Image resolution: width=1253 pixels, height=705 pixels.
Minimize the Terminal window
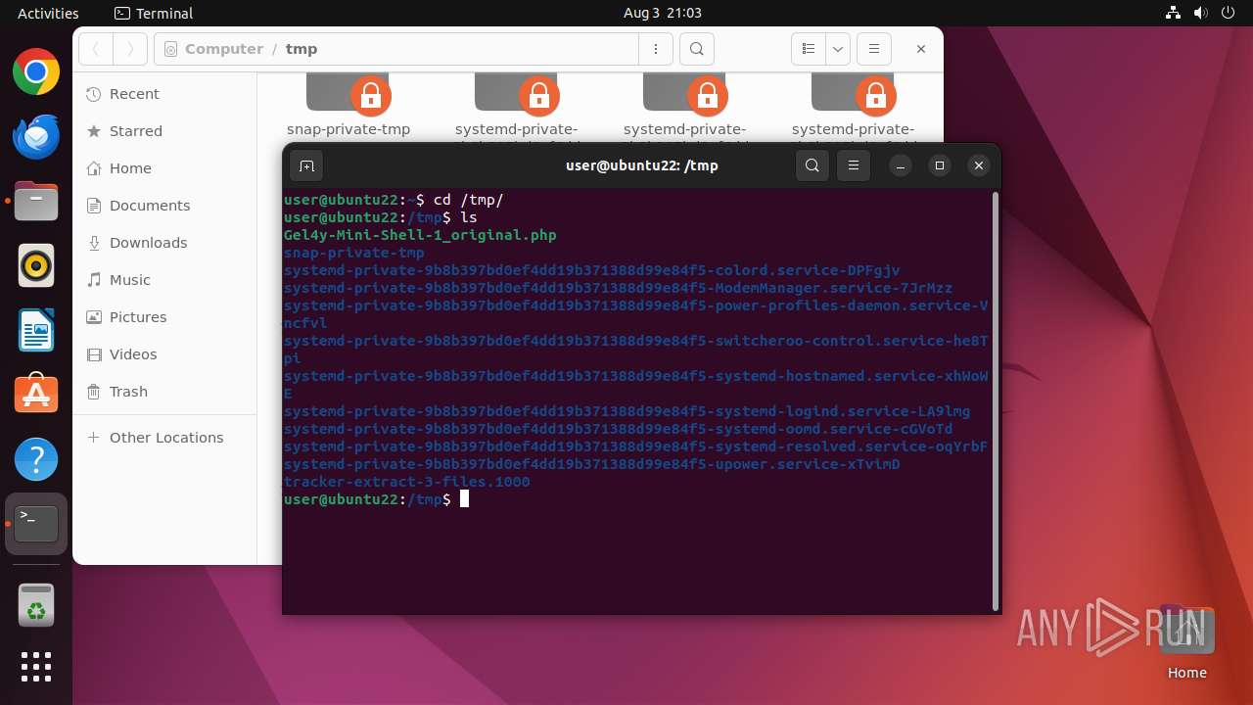point(901,165)
